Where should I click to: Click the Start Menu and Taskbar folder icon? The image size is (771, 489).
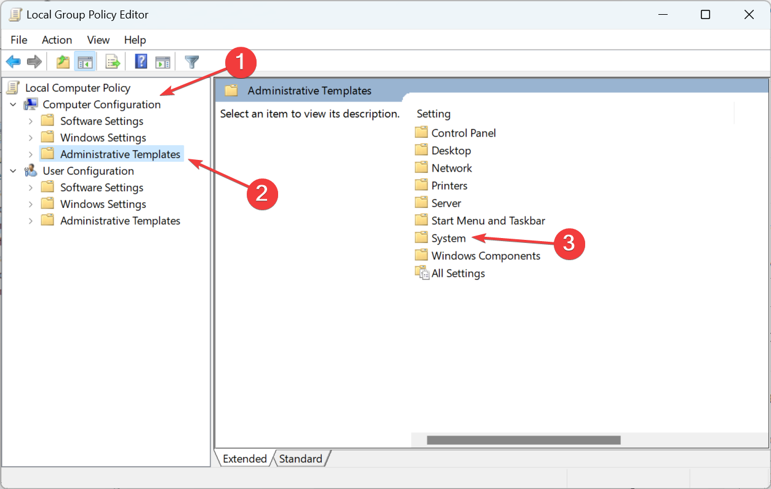(421, 220)
